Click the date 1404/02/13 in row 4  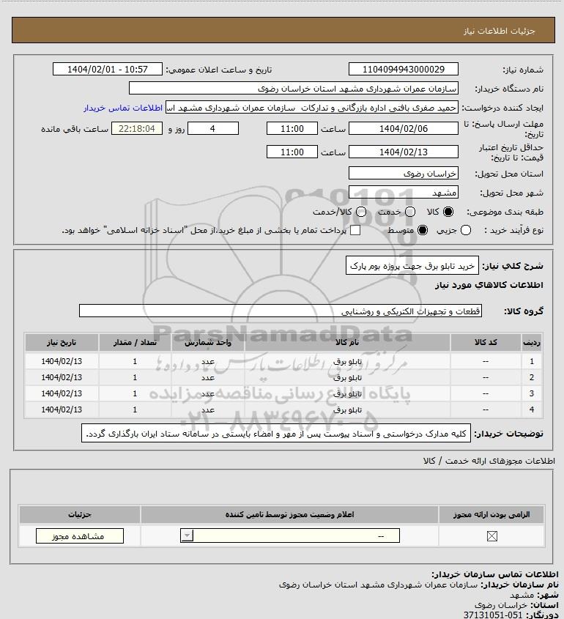(62, 409)
